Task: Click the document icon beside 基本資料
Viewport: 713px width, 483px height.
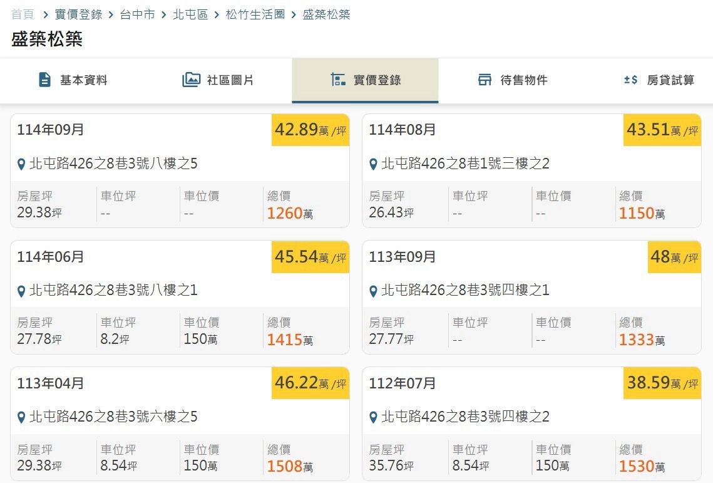Action: click(x=44, y=80)
